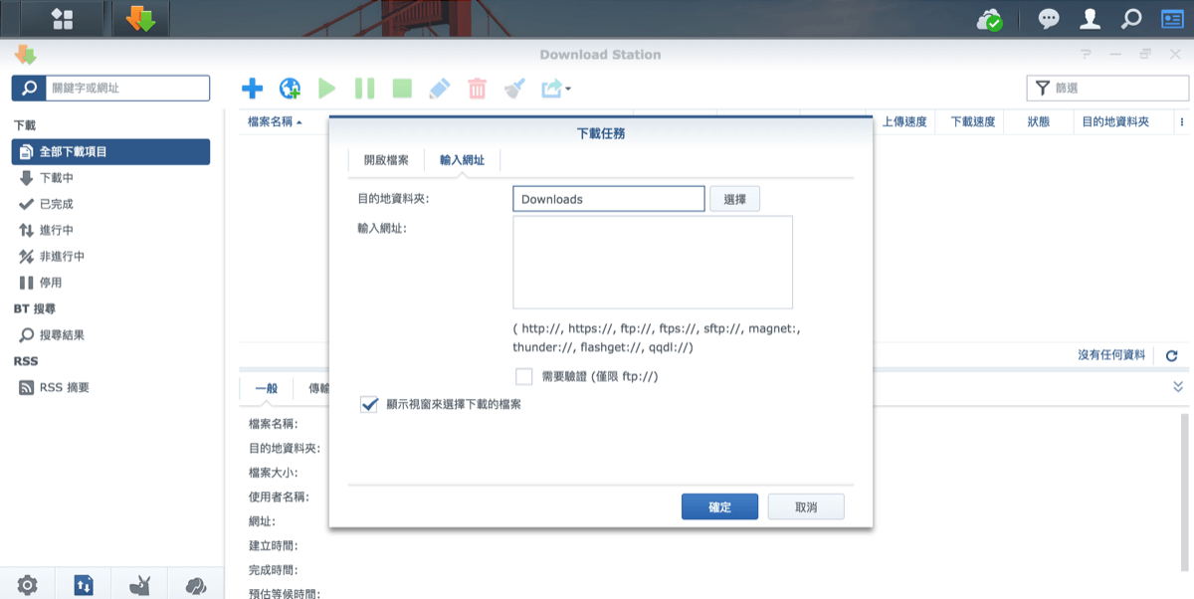Expand the share action dropdown arrow
The image size is (1194, 599).
tap(568, 90)
